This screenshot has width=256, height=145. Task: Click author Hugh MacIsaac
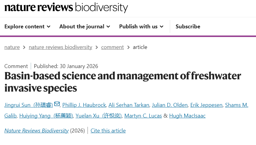[x=187, y=116]
